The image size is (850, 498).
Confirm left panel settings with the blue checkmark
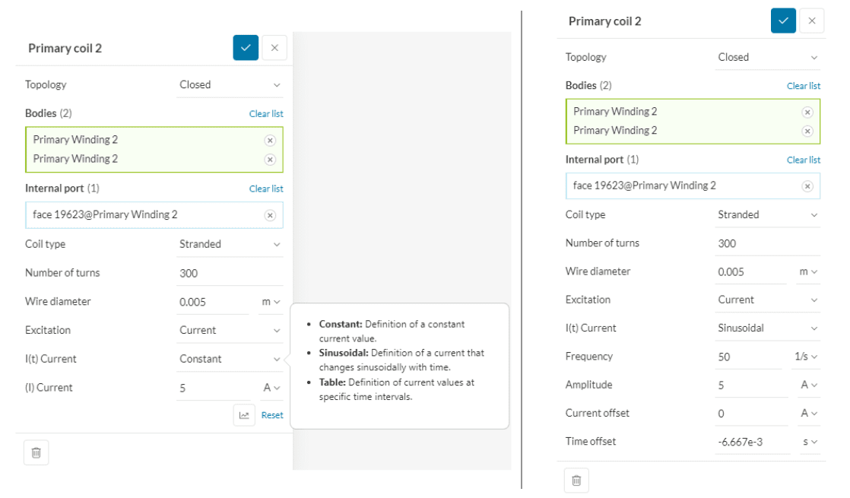click(x=246, y=48)
